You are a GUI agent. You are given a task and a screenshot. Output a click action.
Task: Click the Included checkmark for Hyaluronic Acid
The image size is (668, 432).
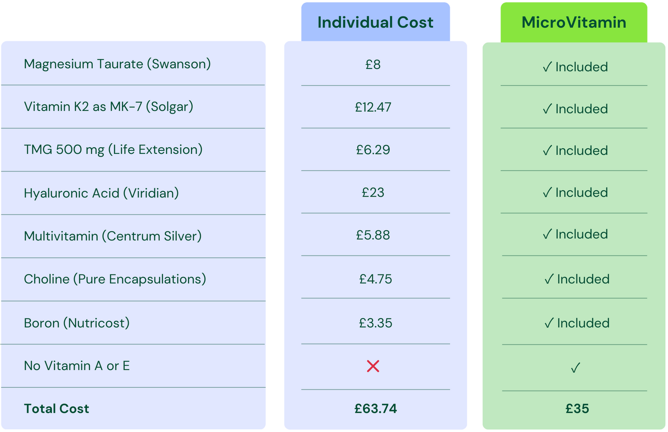[547, 193]
